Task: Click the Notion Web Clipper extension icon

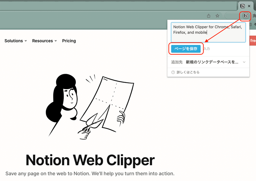Action: (246, 16)
